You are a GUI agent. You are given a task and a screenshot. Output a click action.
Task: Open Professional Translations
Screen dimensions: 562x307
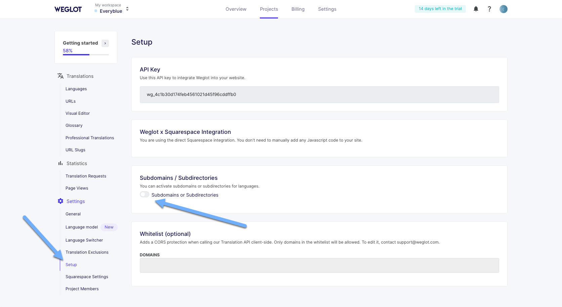point(90,138)
